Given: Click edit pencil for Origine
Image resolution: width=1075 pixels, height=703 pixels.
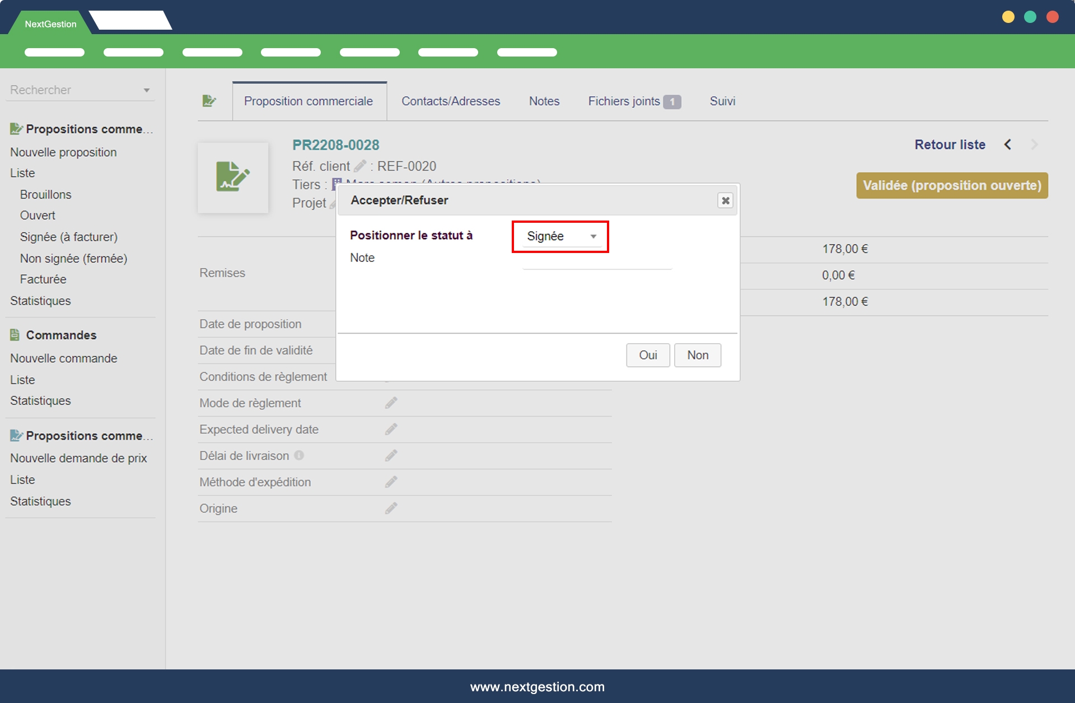Looking at the screenshot, I should coord(391,508).
